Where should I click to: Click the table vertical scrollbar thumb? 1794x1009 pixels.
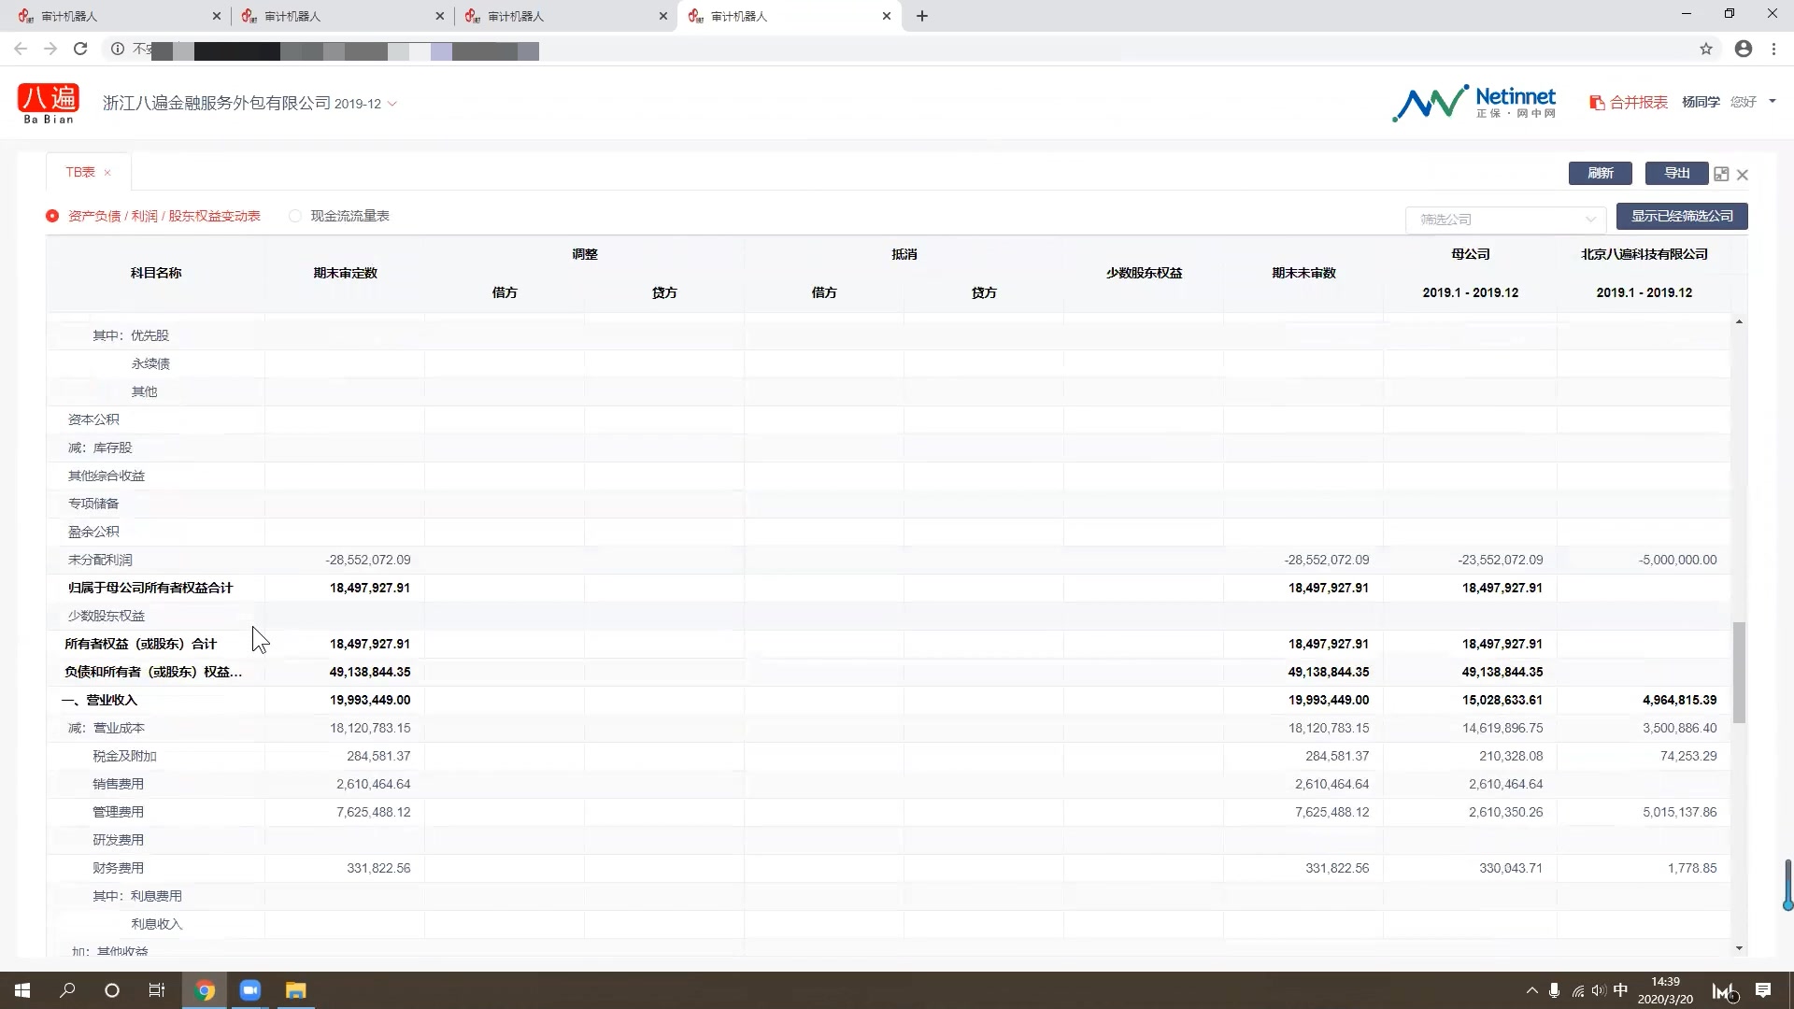coord(1739,673)
